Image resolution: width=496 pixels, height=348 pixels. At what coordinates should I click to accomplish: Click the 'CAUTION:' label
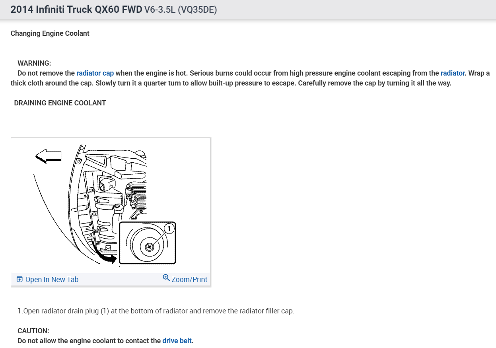tap(33, 331)
